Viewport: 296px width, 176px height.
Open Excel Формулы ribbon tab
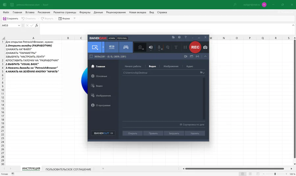pos(85,12)
